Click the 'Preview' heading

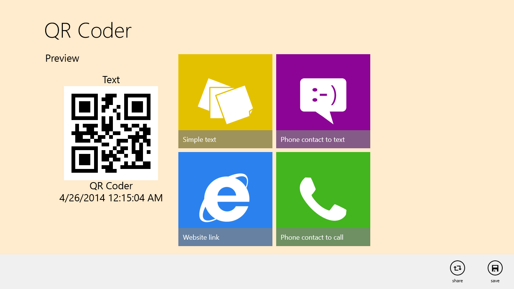tap(62, 58)
